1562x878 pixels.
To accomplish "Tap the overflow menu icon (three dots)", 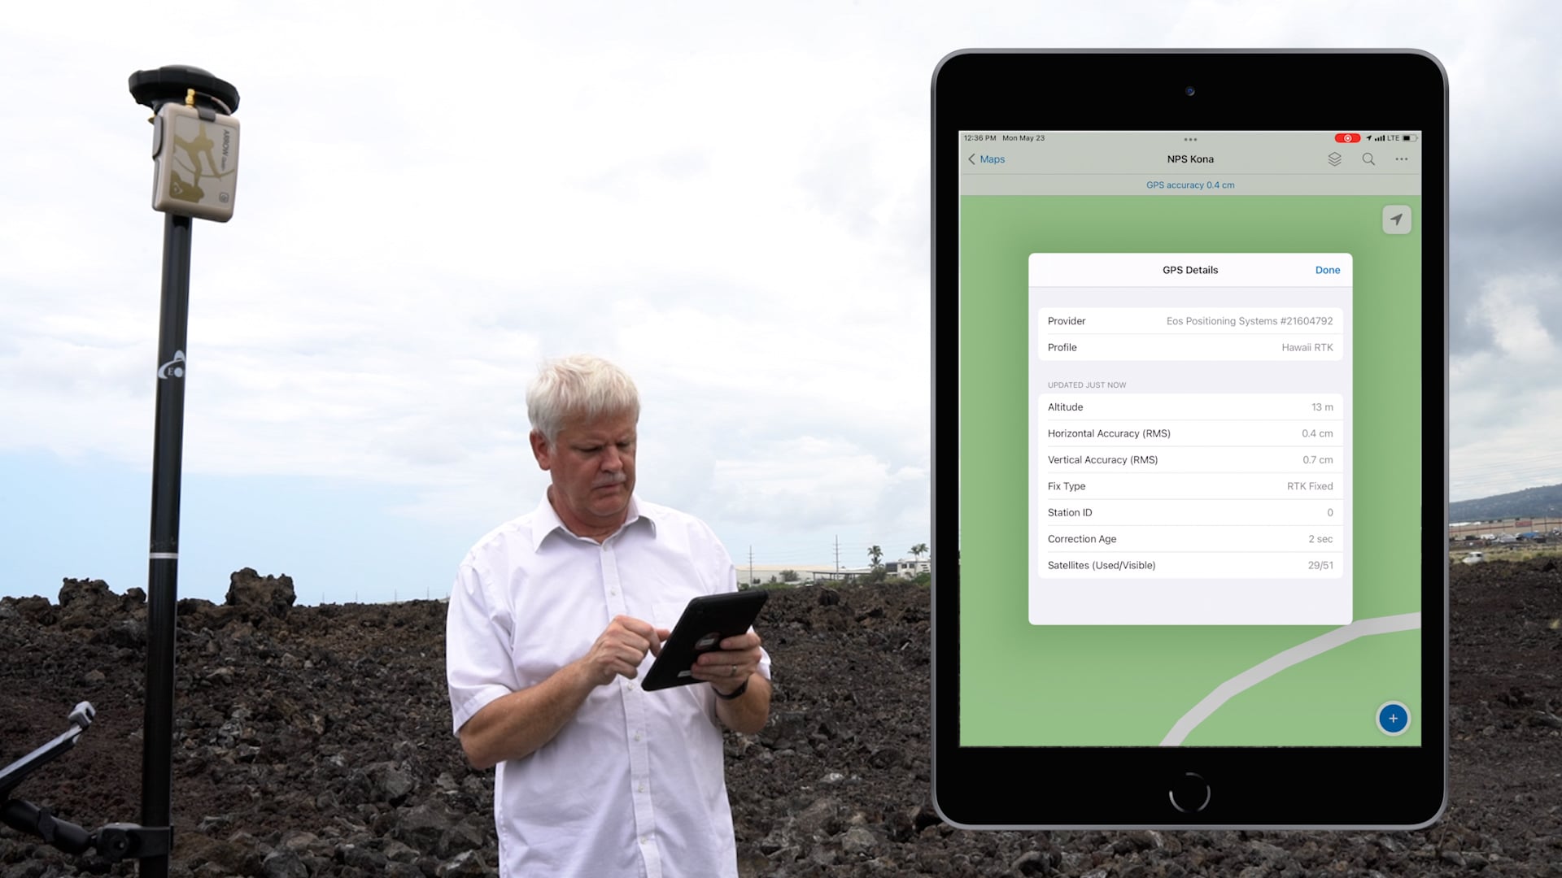I will pos(1401,159).
